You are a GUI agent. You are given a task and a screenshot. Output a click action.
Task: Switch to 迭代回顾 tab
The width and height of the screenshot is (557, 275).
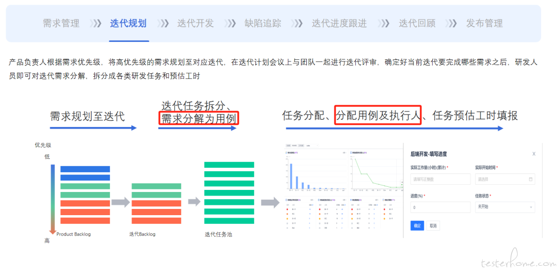tap(417, 23)
